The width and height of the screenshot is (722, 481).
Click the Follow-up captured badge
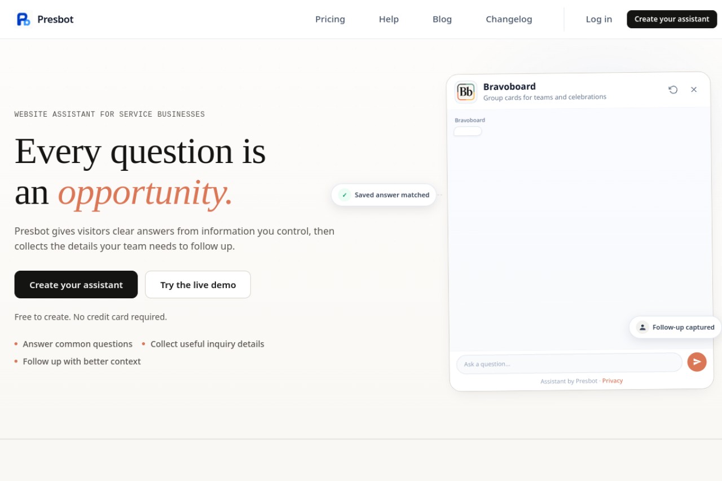click(x=675, y=327)
